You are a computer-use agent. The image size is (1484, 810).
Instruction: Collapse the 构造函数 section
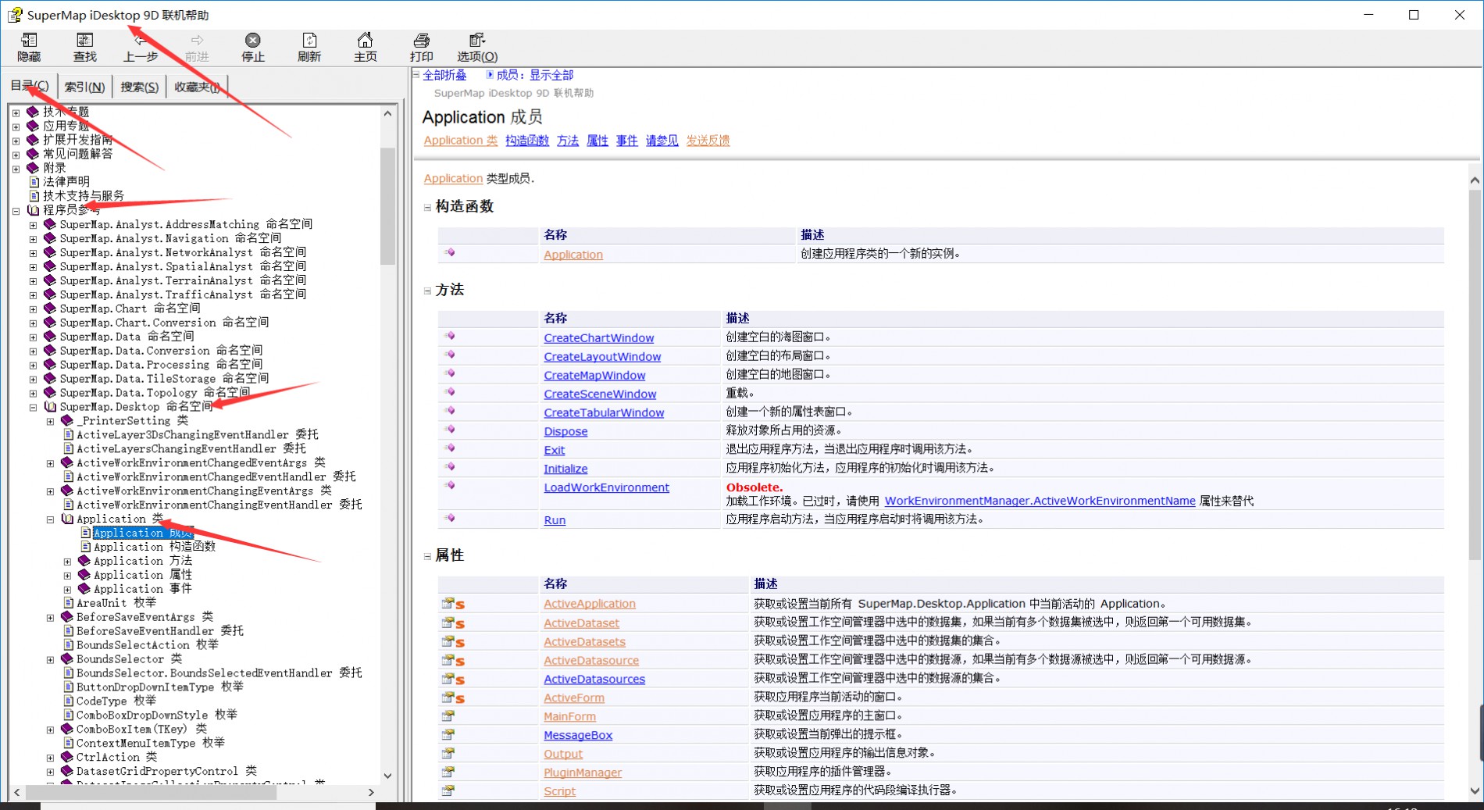[x=427, y=208]
